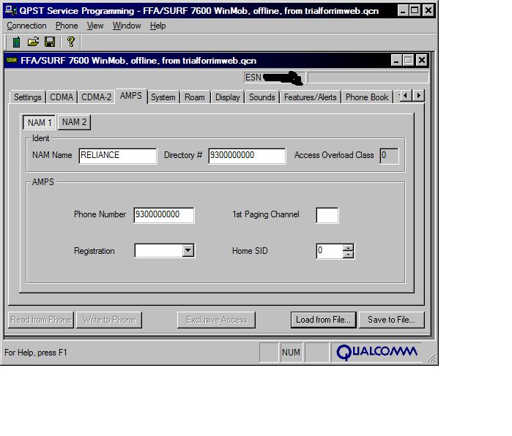Decrease the Home SID value
The width and height of the screenshot is (512, 436).
[x=348, y=255]
